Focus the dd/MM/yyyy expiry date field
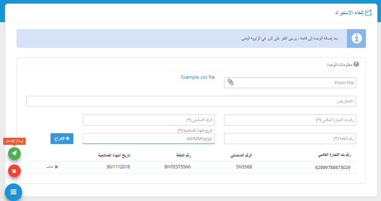Viewport: 381px width, 201px height. tap(149, 139)
